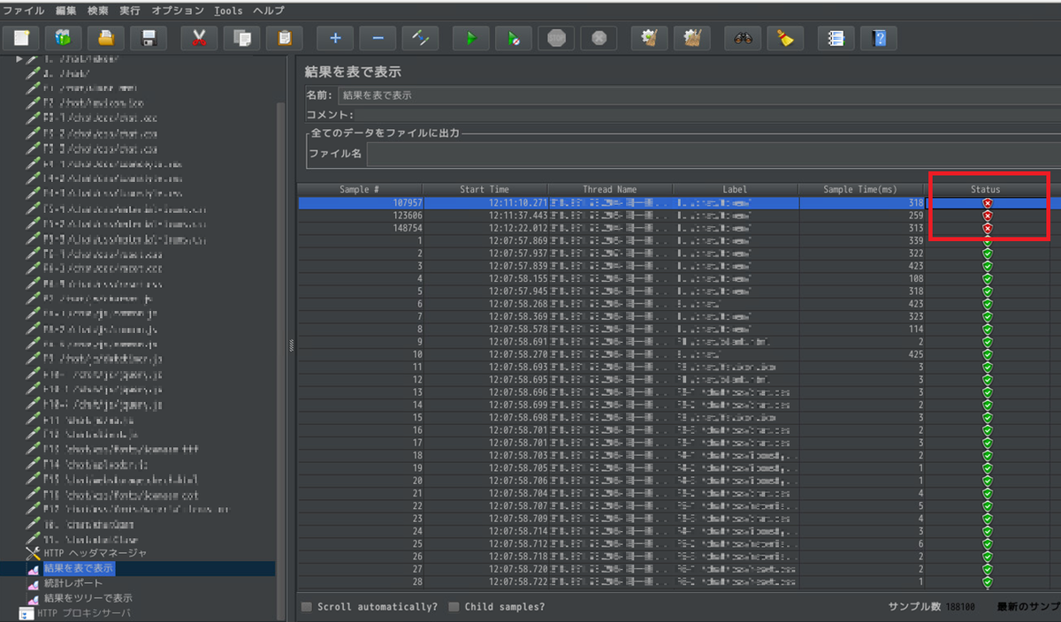Sort table by Sample # column header
The image size is (1061, 622).
pos(360,190)
